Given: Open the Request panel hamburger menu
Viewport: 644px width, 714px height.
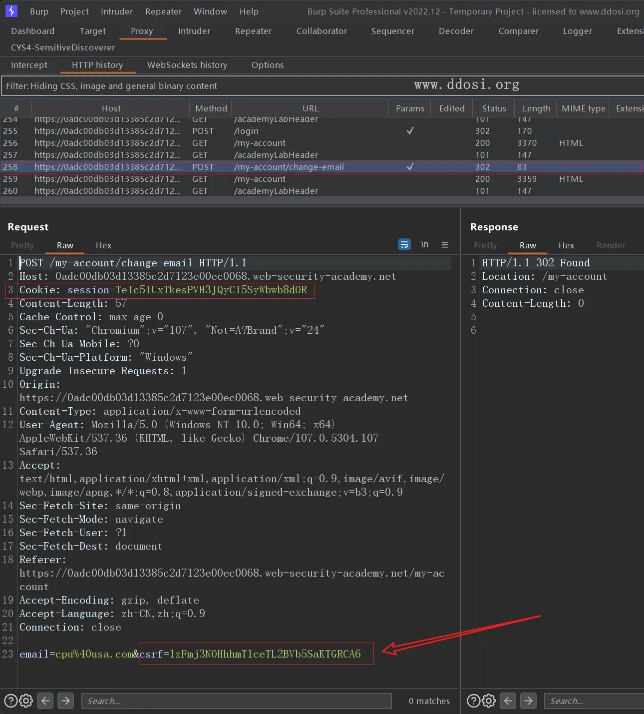Looking at the screenshot, I should (444, 245).
